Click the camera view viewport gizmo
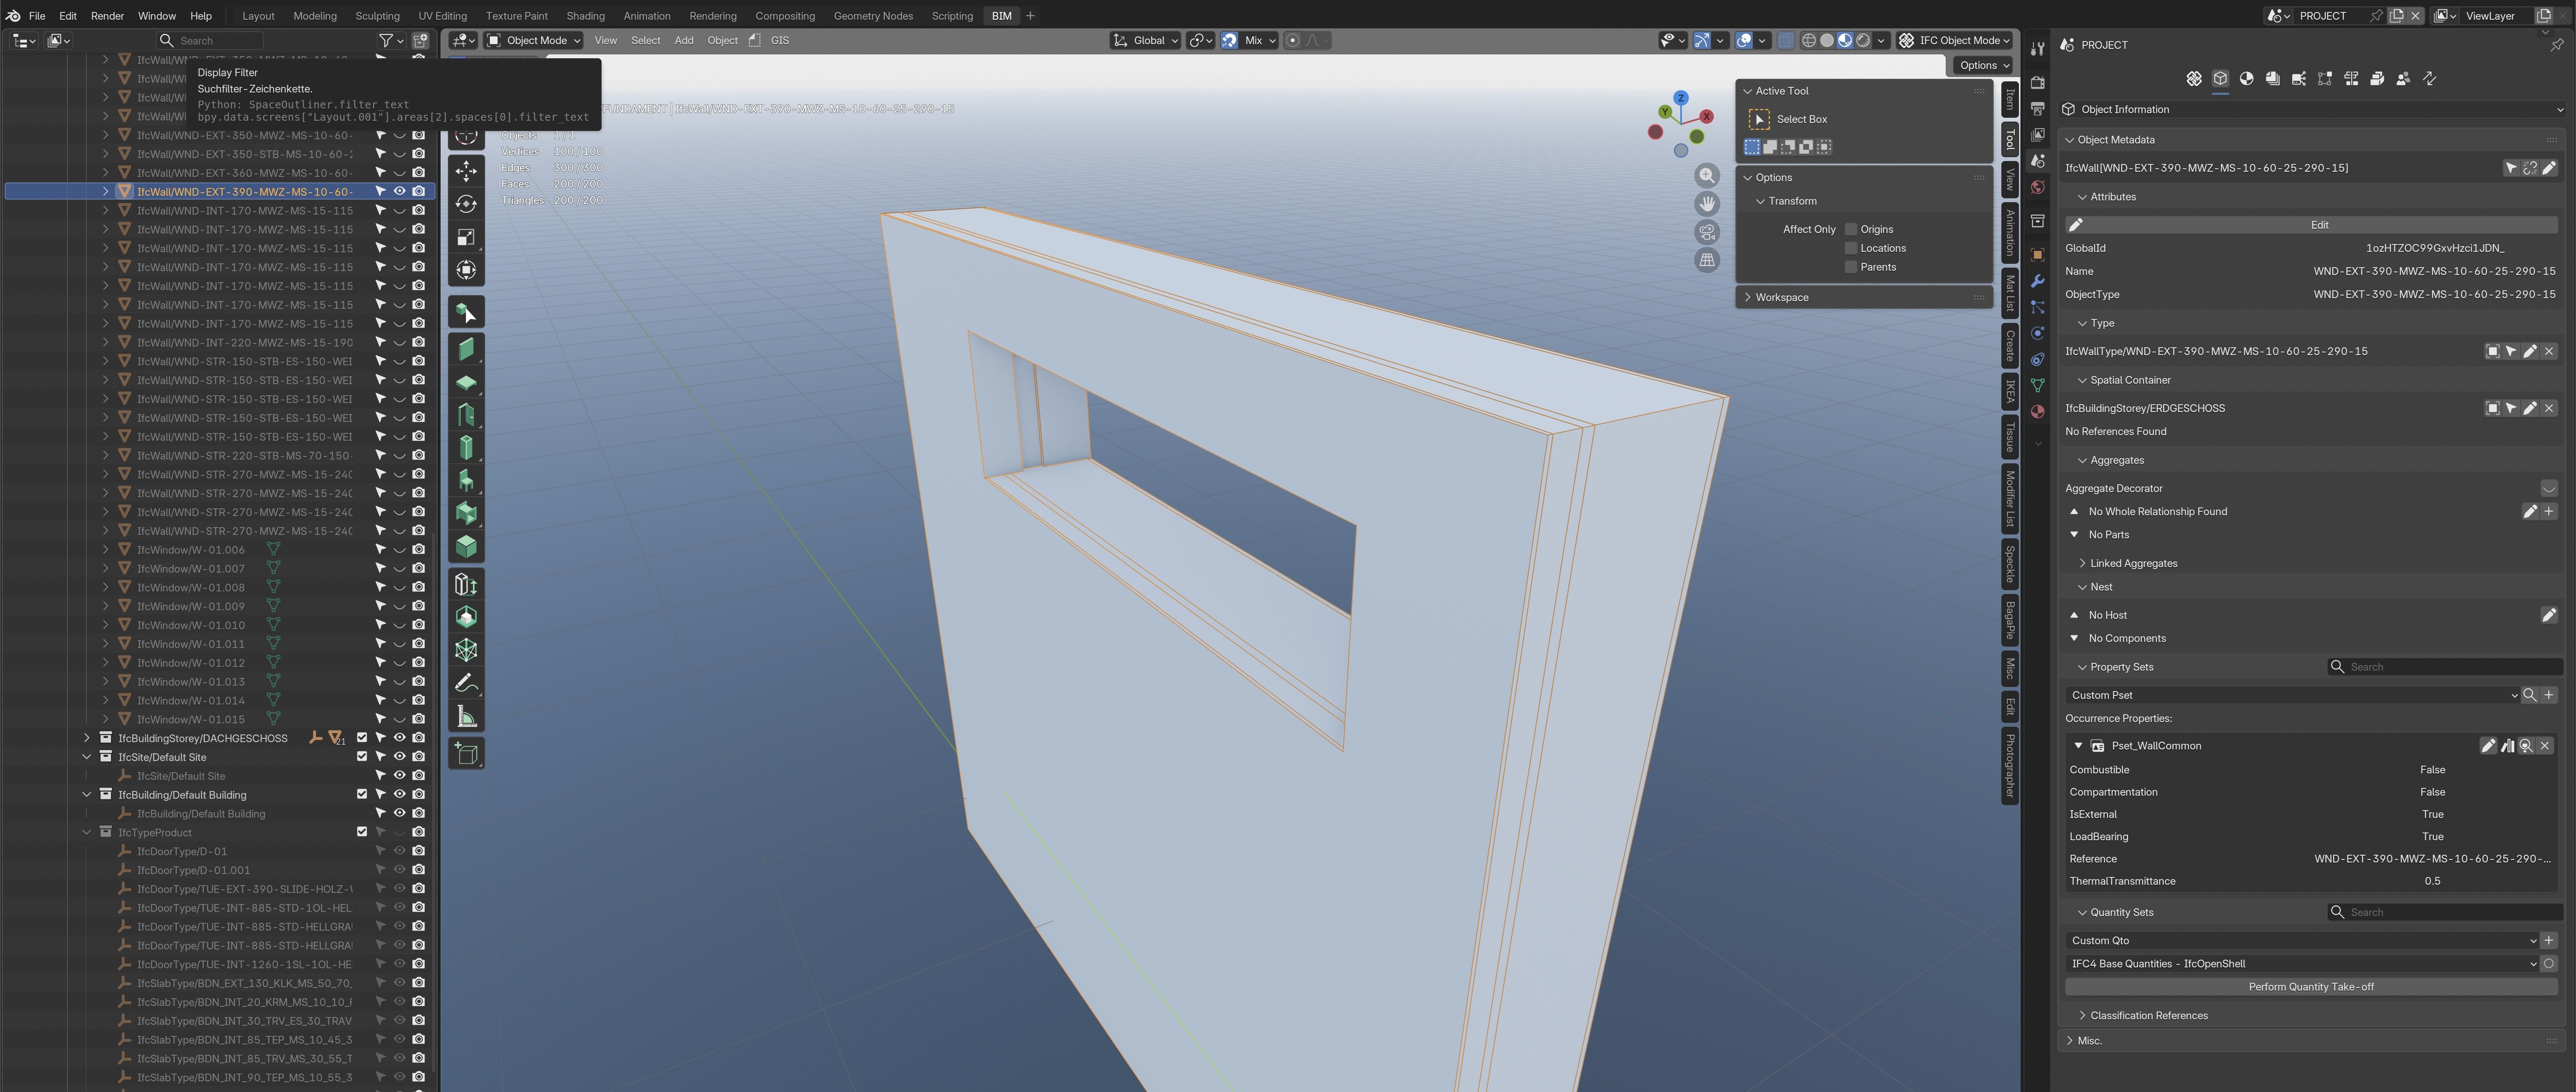The image size is (2576, 1092). click(1707, 232)
